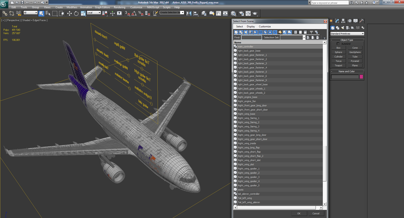Open quick access toolbar dropdown arrow
404x218 pixels.
[x=47, y=2]
